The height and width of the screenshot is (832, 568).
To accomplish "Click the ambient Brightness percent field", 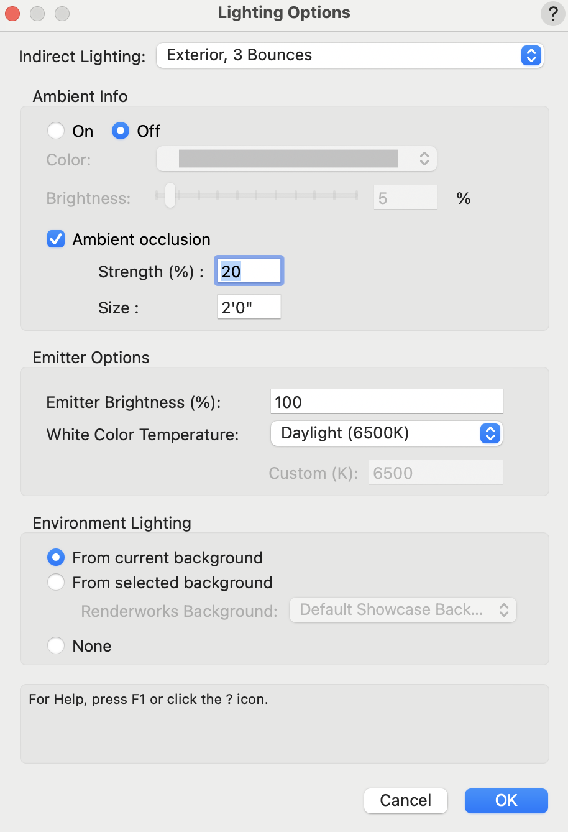I will point(405,198).
